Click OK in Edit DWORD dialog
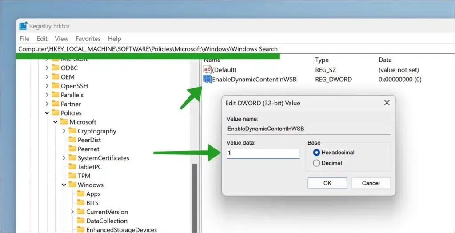This screenshot has width=455, height=233. tap(327, 183)
